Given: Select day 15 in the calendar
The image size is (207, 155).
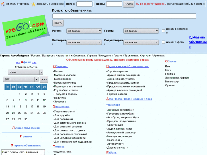Looking at the screenshot, I should point(20,106).
